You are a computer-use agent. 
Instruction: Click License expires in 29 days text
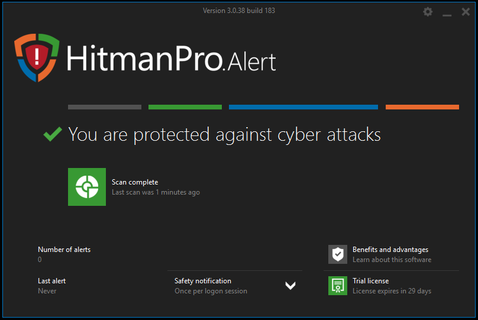(x=392, y=291)
